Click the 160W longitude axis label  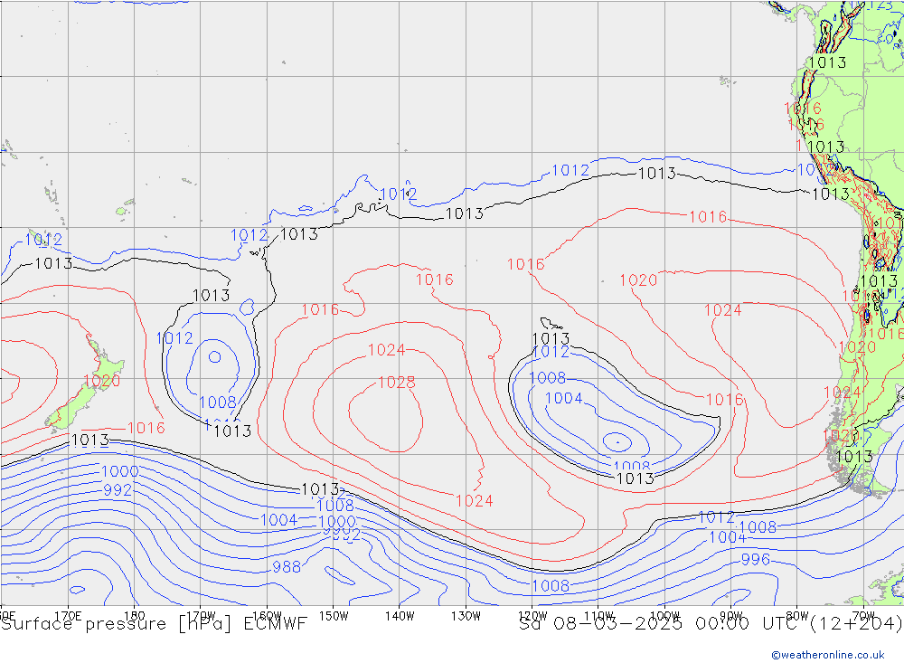(268, 616)
